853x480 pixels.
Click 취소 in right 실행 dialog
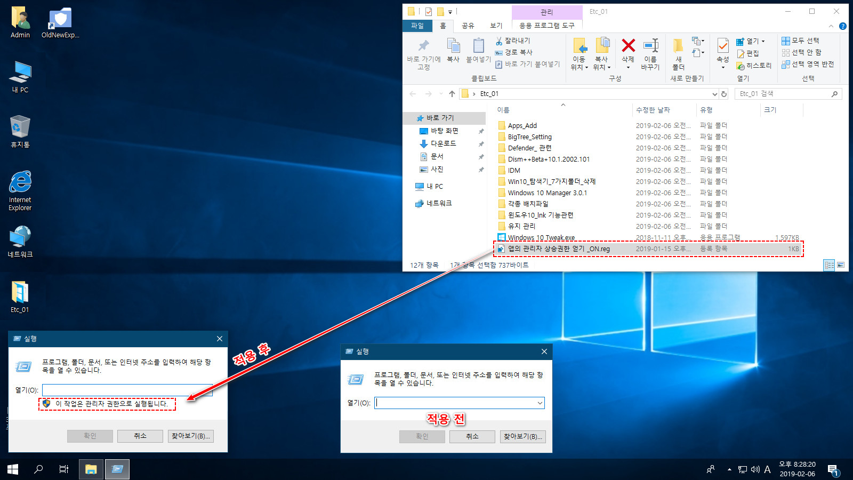(472, 436)
